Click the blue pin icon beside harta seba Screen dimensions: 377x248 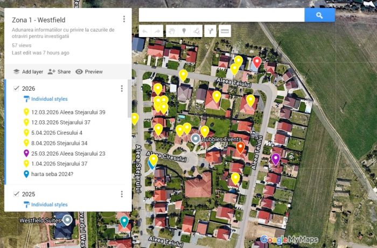pyautogui.click(x=26, y=174)
